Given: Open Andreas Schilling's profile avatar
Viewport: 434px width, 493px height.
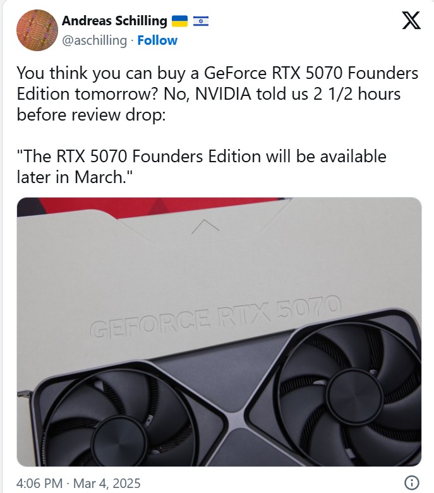Looking at the screenshot, I should point(37,30).
